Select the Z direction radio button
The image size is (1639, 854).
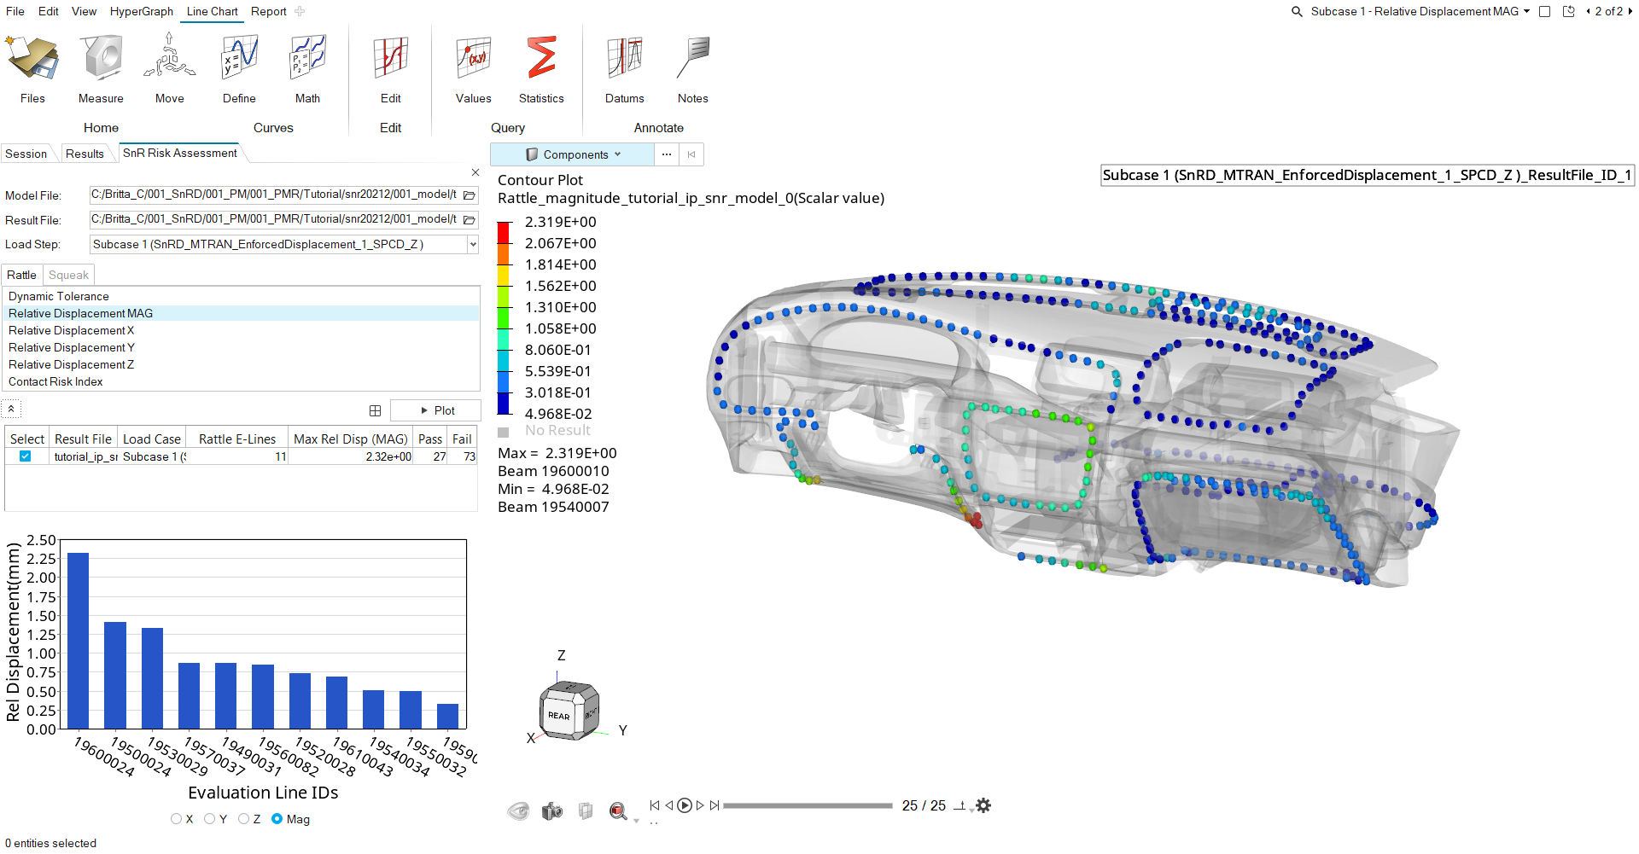coord(243,819)
